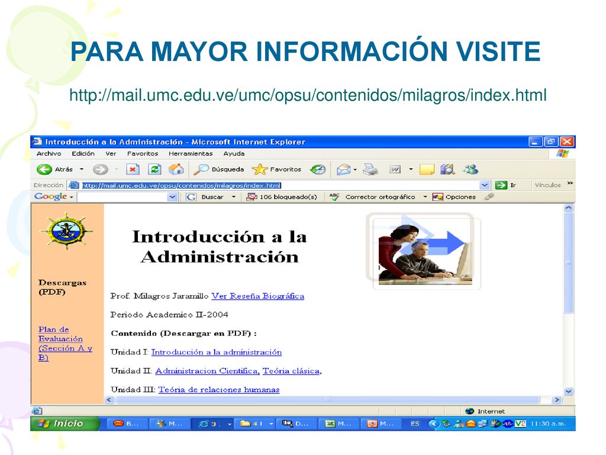Open the Favoritos menu
The image size is (606, 455).
(x=143, y=153)
